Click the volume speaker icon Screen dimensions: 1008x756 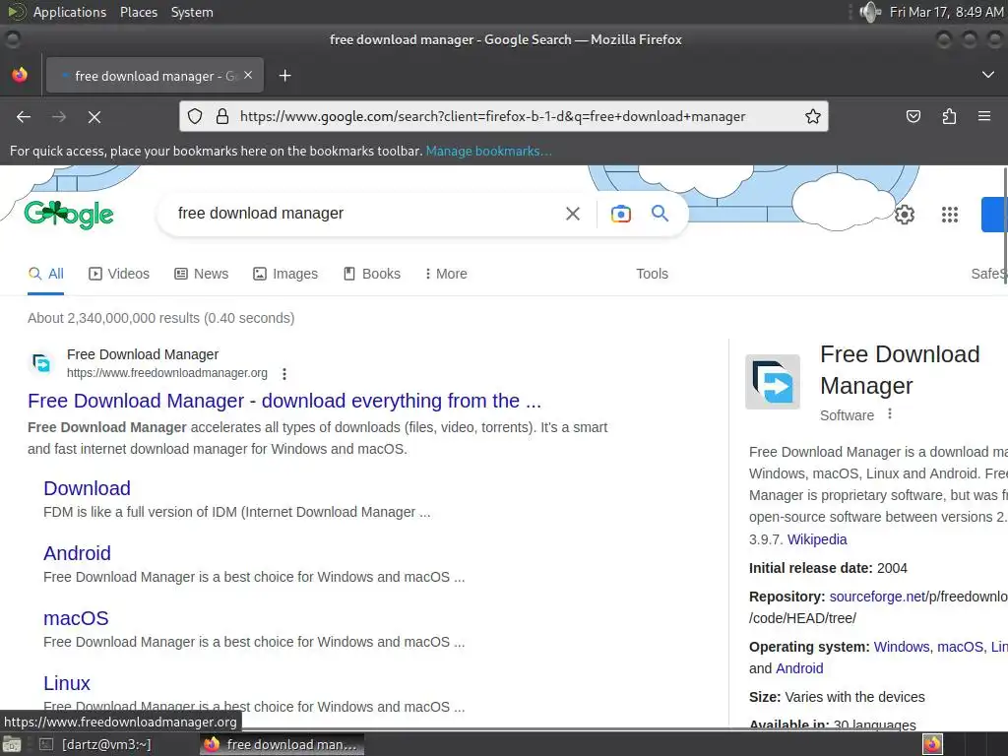point(870,12)
